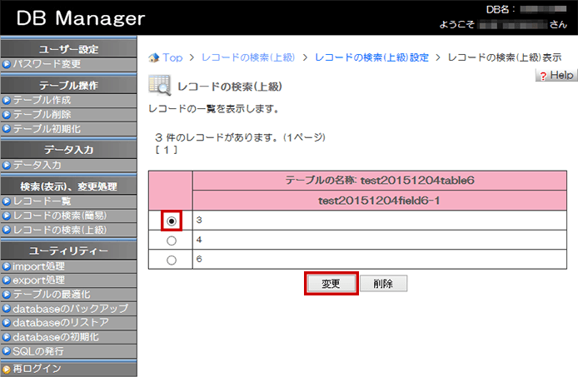Viewport: 578px width, 377px height.
Task: Navigate to レコード一覧
Action: pyautogui.click(x=42, y=201)
